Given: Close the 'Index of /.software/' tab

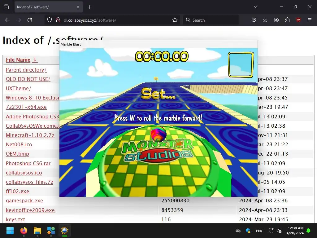Looking at the screenshot, I should tap(78, 7).
